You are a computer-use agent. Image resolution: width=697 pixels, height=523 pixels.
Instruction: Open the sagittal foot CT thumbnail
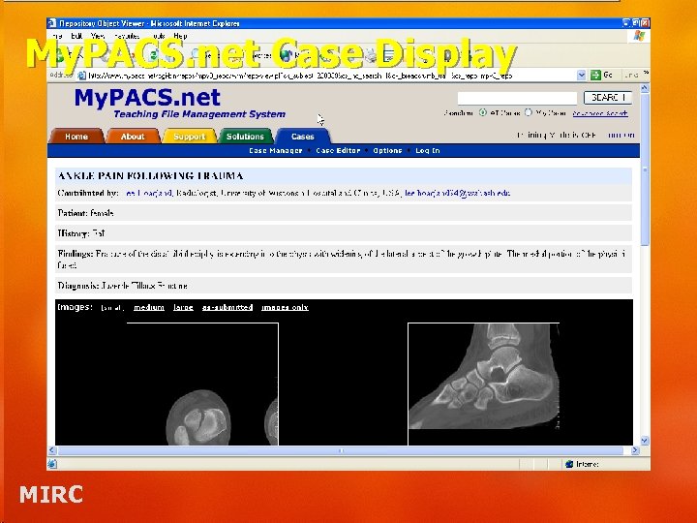point(484,384)
